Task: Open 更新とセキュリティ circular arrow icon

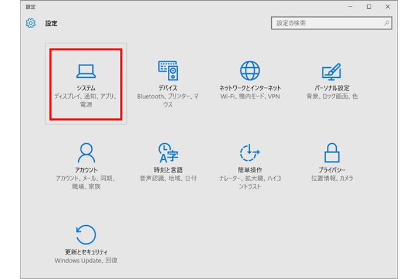Action: (85, 235)
